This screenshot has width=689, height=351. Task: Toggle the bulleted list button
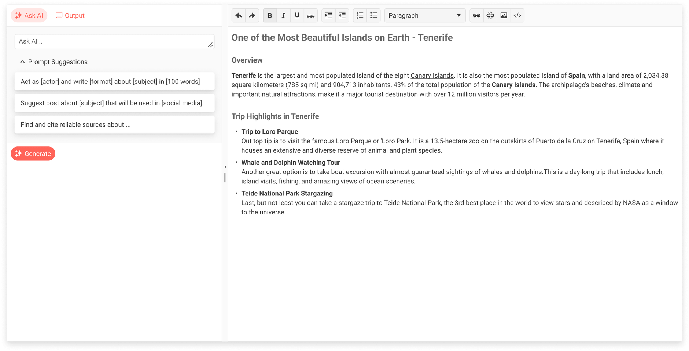(373, 15)
